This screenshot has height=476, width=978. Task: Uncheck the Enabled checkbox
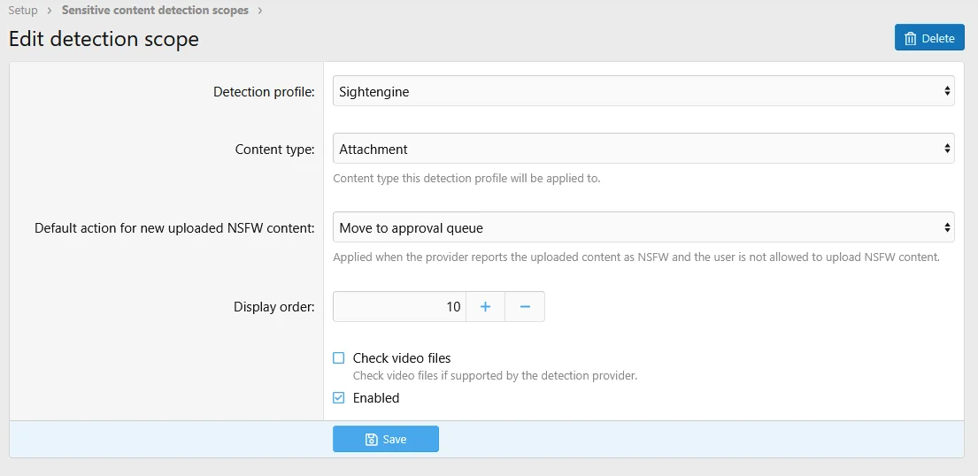[339, 397]
